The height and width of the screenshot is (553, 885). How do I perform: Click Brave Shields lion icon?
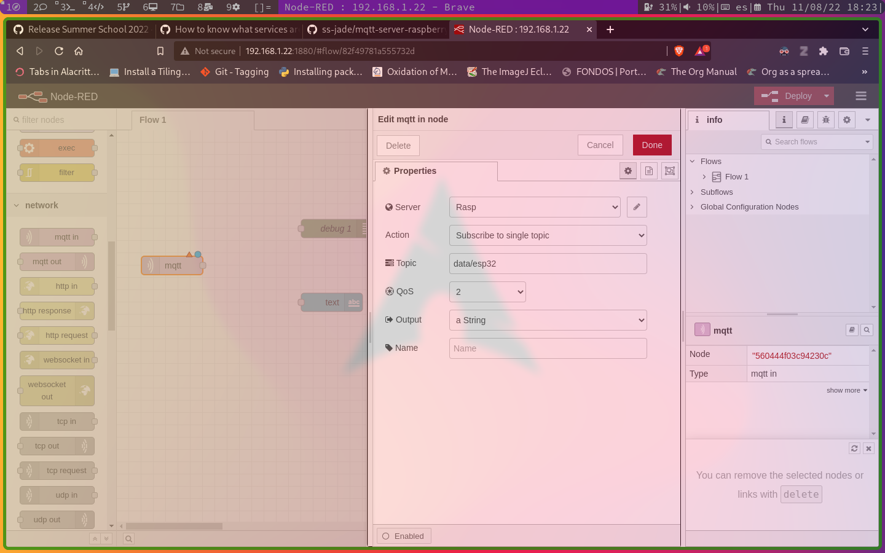[x=679, y=51]
